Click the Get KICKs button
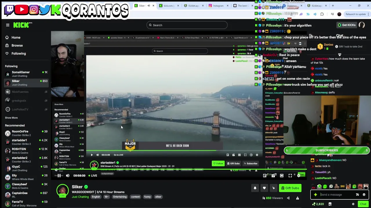 [x=347, y=25]
